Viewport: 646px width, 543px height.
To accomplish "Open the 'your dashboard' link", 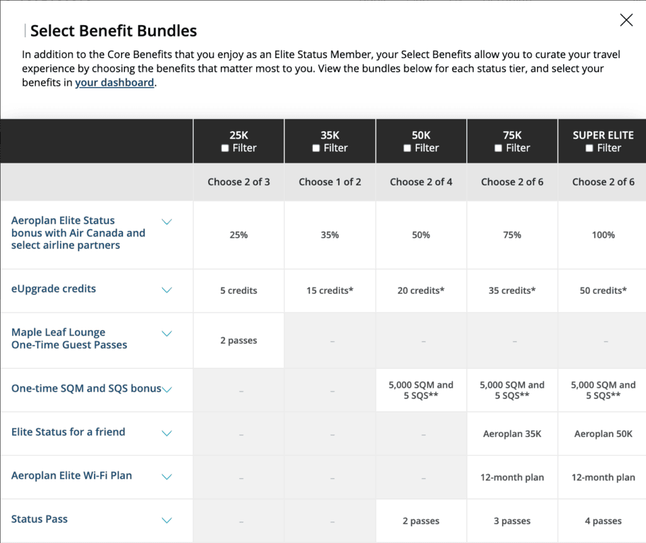I will (x=114, y=83).
